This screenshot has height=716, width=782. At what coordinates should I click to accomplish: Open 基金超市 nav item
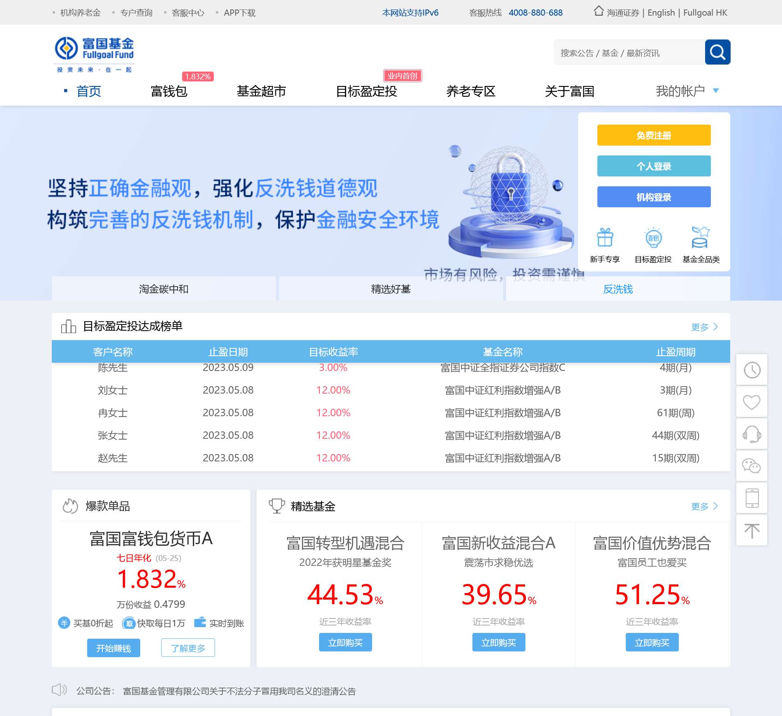(261, 91)
